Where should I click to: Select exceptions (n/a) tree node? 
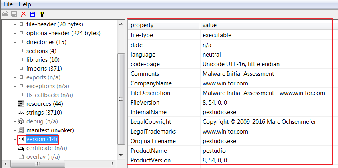pos(48,86)
